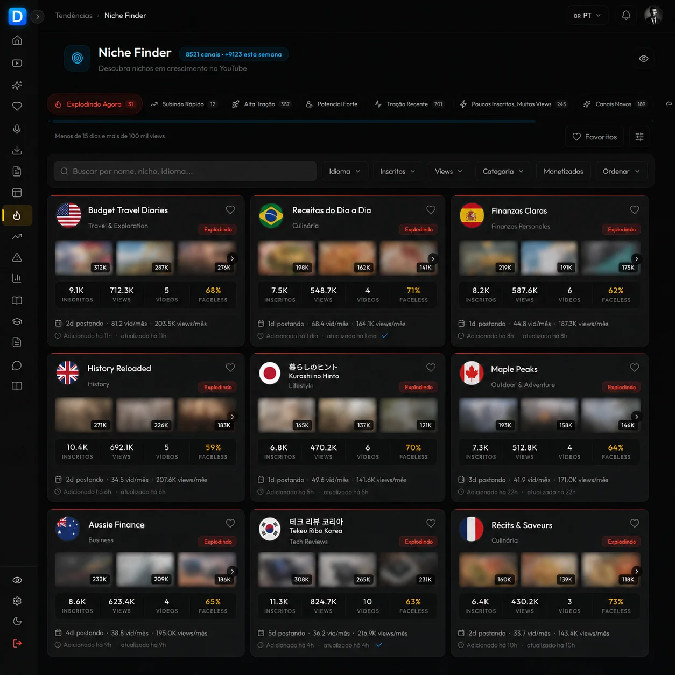
Task: Select the Explodindo Agora tab
Action: point(95,104)
